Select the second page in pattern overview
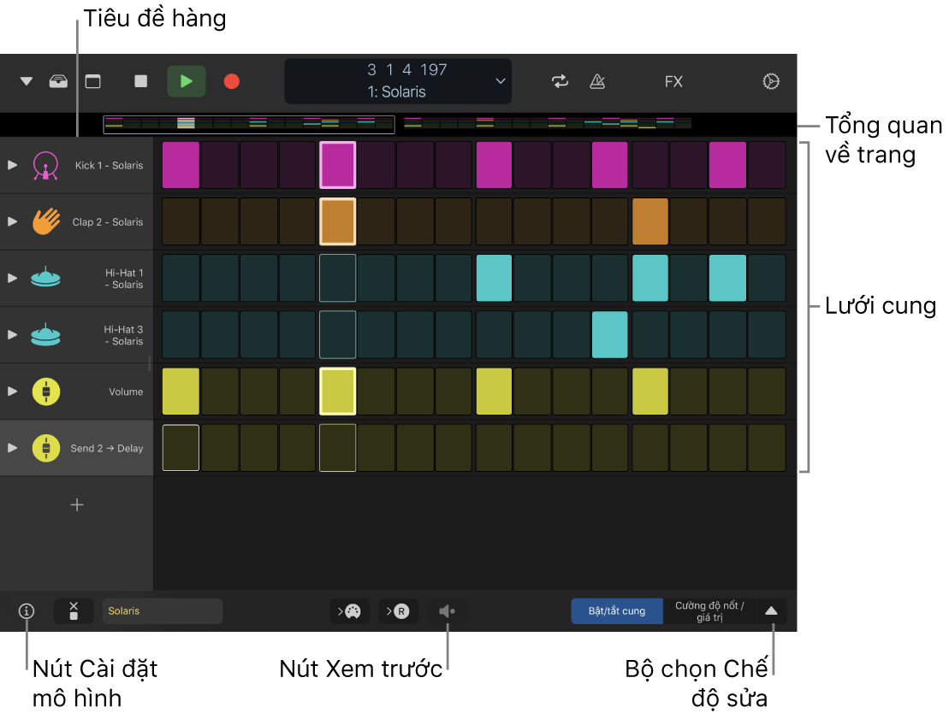 pyautogui.click(x=547, y=124)
